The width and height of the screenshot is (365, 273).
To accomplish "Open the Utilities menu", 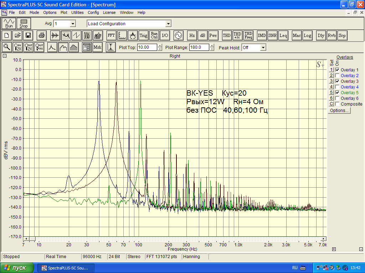I will [77, 12].
